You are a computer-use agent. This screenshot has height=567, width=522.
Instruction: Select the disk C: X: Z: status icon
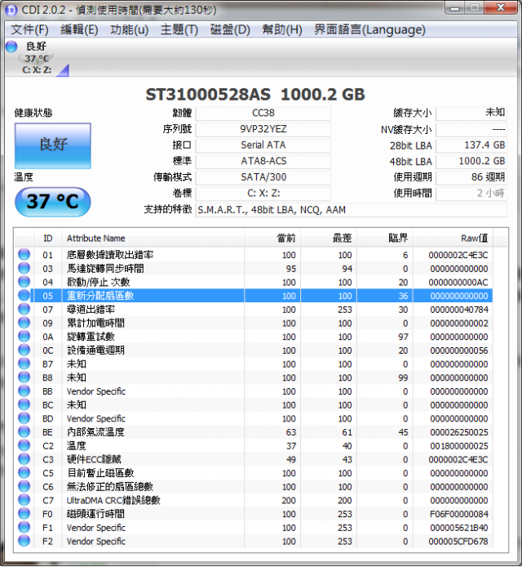(11, 47)
